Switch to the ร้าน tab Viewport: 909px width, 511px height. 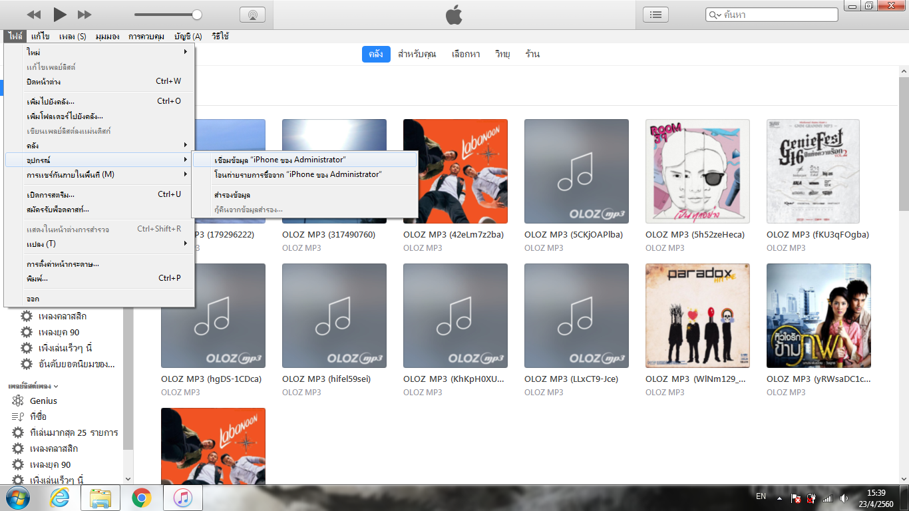pyautogui.click(x=532, y=54)
